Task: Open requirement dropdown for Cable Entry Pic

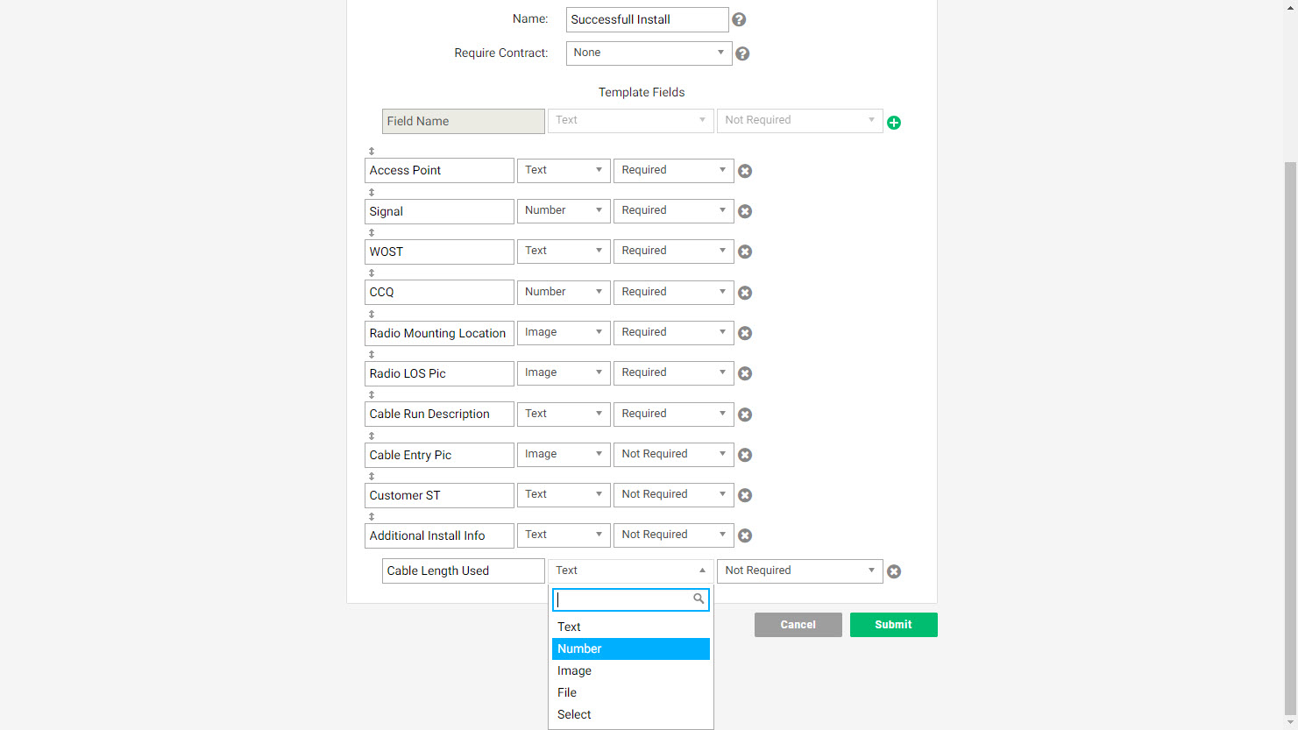Action: coord(674,454)
